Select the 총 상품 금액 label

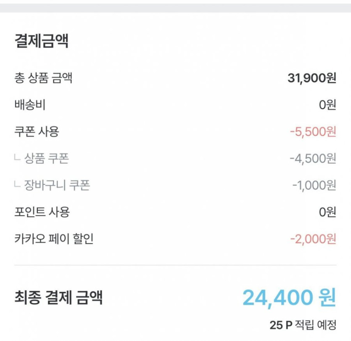tap(43, 78)
